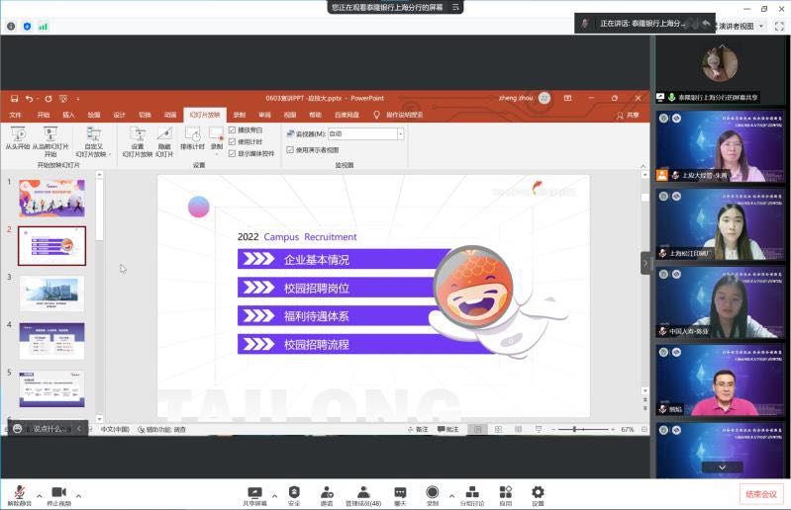Open the 共享屏幕 icon in meeting toolbar
Image resolution: width=791 pixels, height=510 pixels.
point(254,492)
